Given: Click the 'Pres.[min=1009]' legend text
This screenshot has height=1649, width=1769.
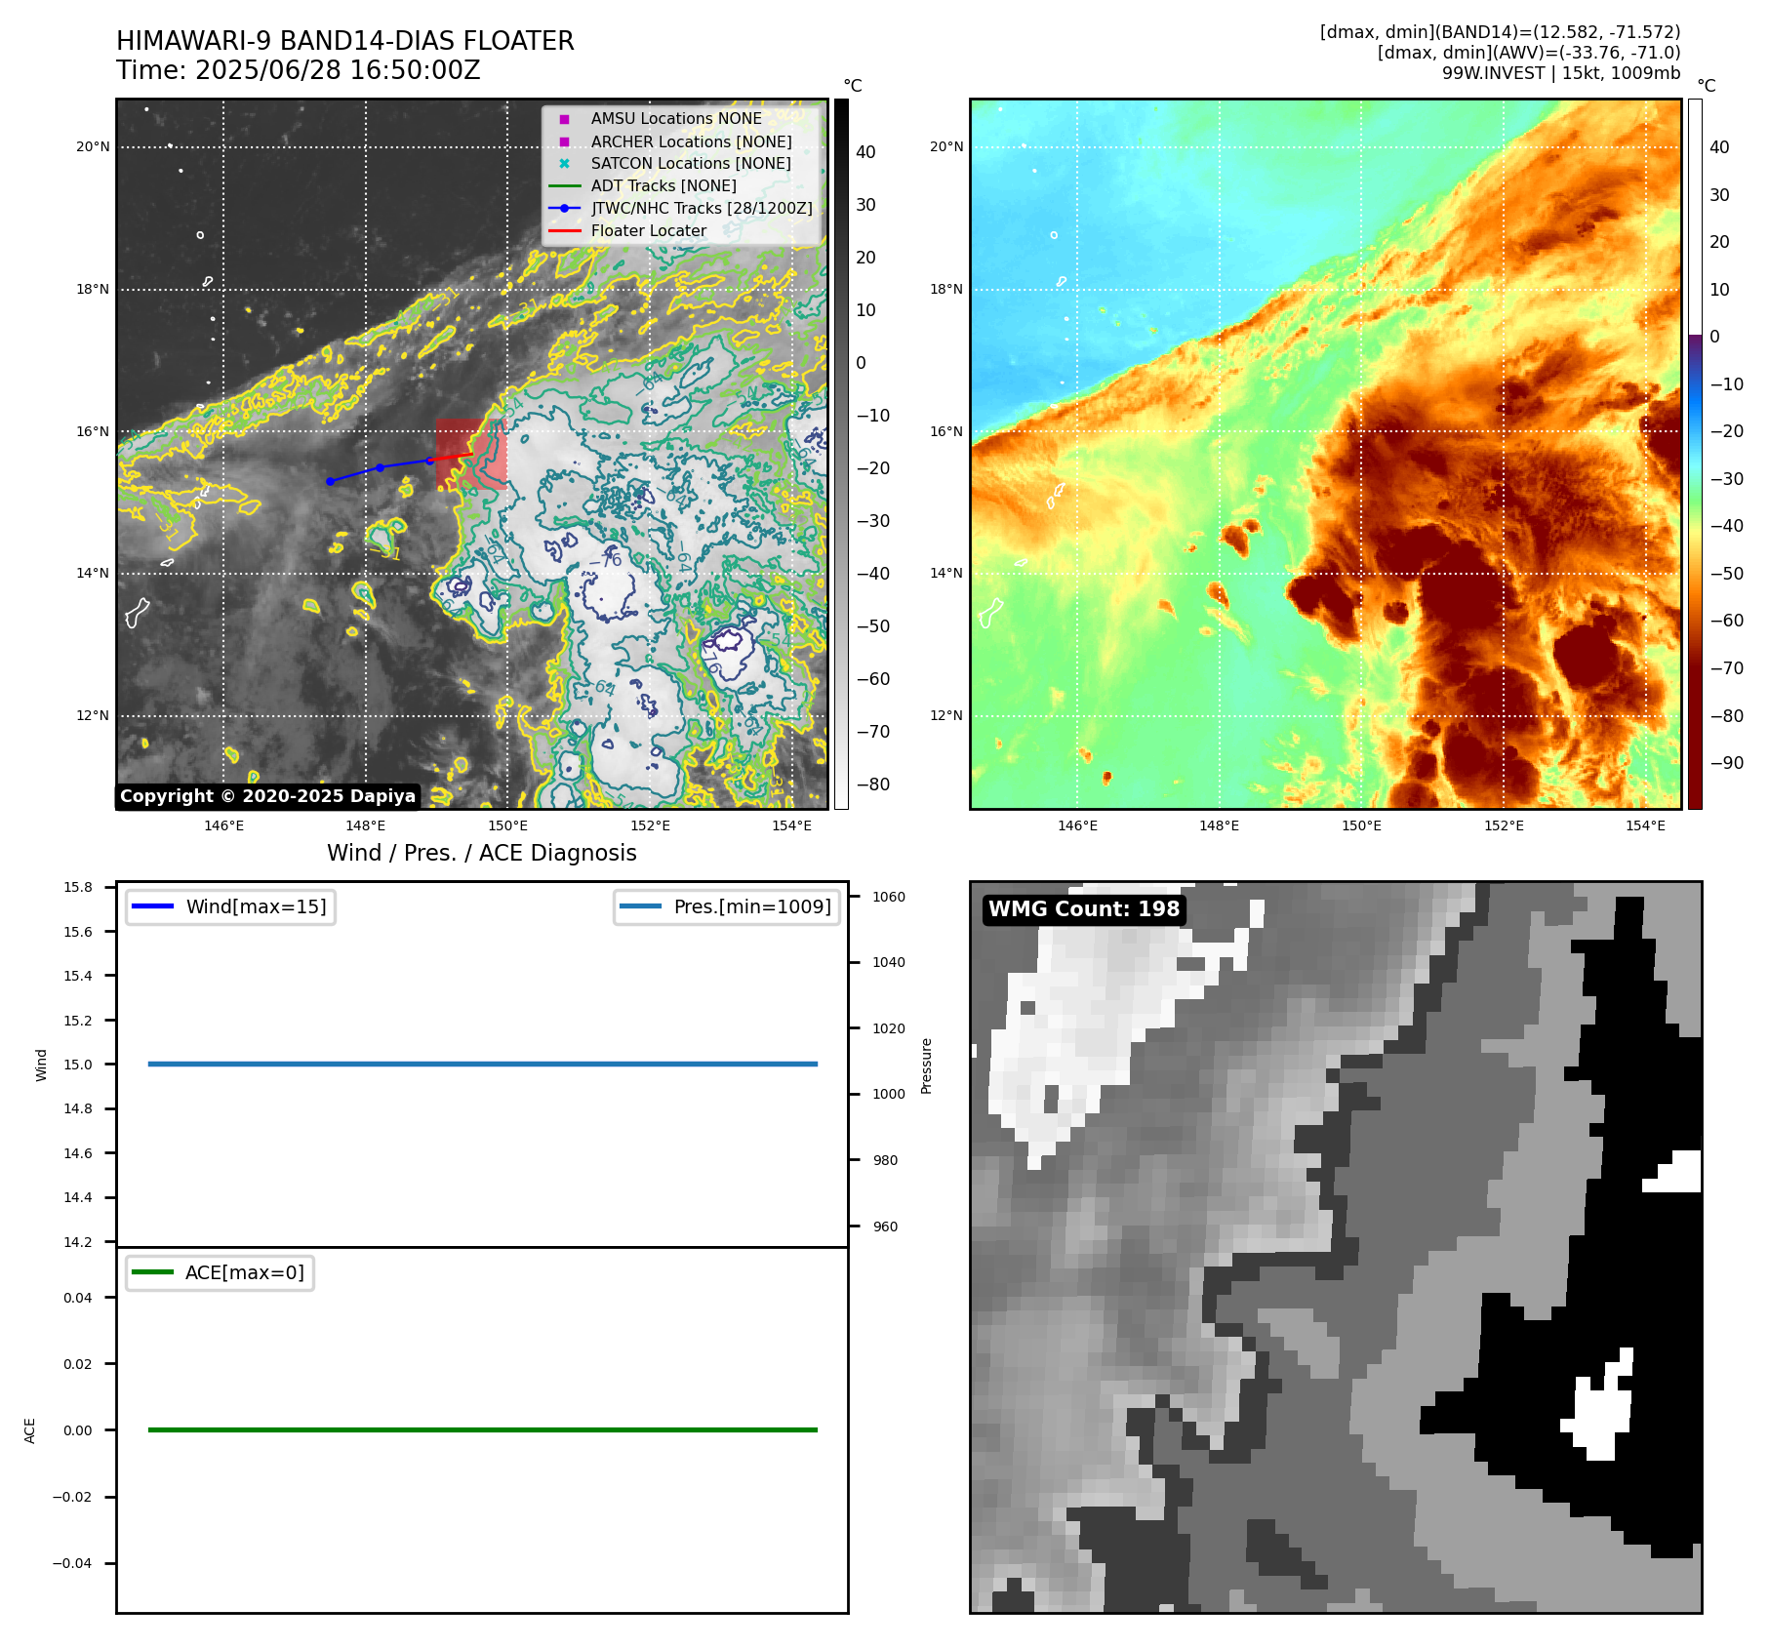Looking at the screenshot, I should pos(752,906).
